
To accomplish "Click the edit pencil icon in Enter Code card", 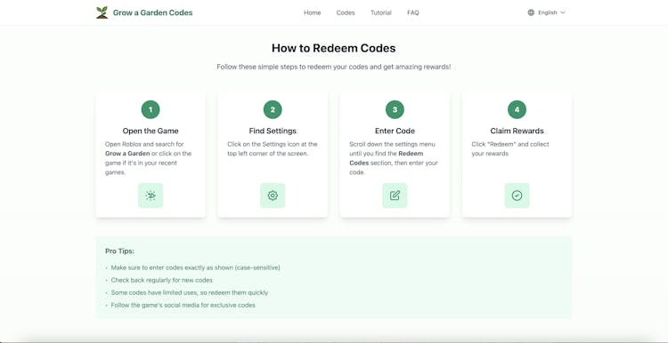I will [x=395, y=195].
